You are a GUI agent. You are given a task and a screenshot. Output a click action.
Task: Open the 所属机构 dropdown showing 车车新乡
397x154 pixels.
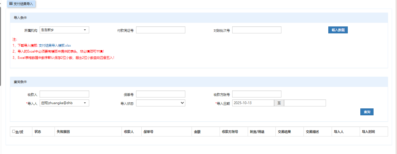tap(64, 30)
